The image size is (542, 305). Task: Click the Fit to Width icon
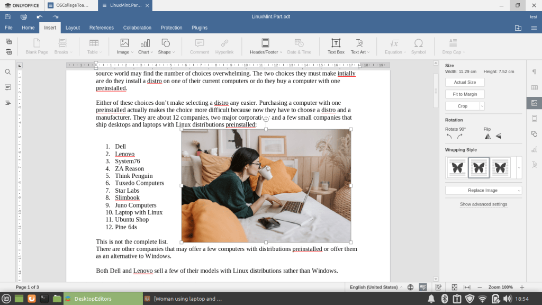(467, 287)
